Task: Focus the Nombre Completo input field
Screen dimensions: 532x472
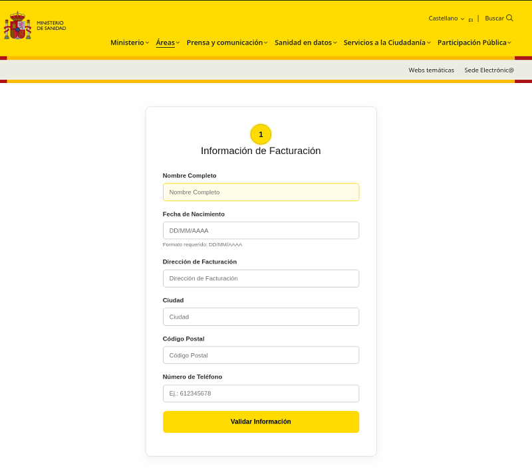Action: (x=261, y=192)
